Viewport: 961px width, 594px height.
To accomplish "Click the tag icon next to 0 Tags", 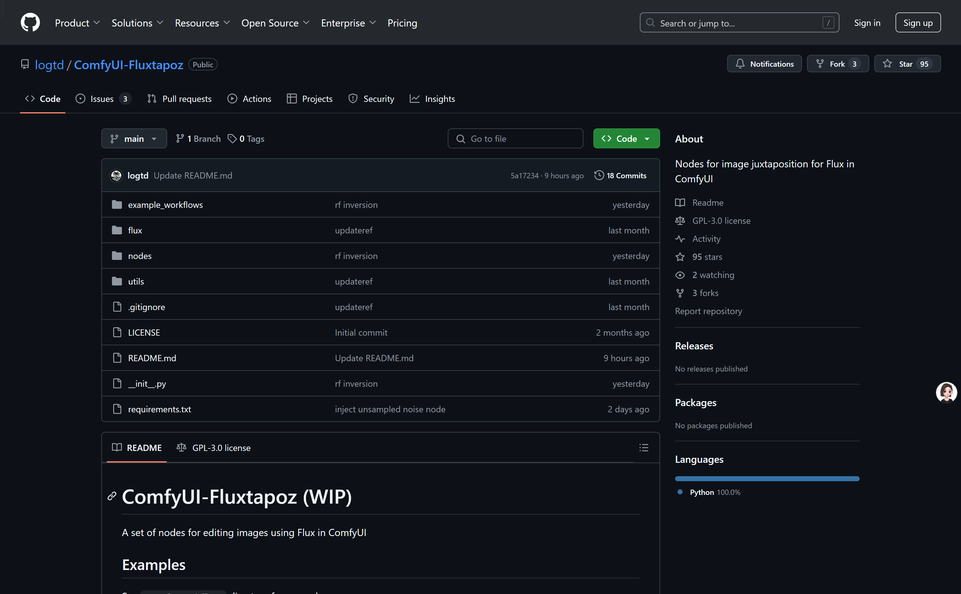I will pyautogui.click(x=232, y=139).
